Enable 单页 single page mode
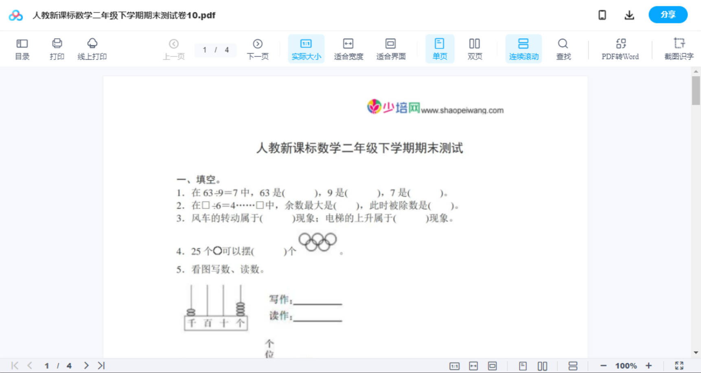701x373 pixels. pos(440,48)
